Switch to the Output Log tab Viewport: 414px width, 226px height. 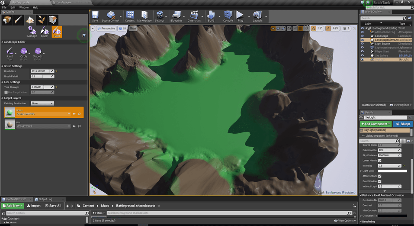45,199
